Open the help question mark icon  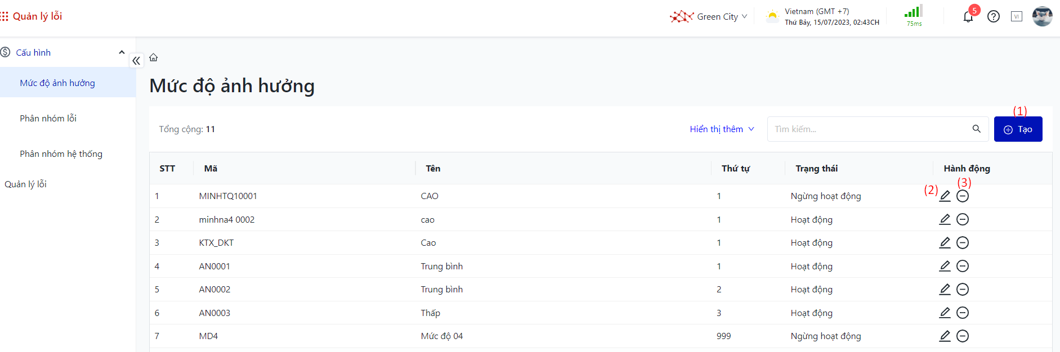click(994, 17)
